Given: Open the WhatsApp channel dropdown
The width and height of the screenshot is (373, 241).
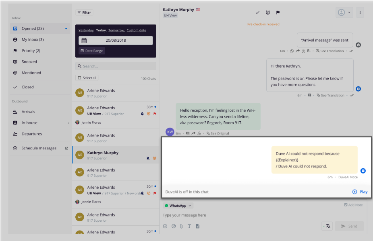Looking at the screenshot, I should point(178,206).
